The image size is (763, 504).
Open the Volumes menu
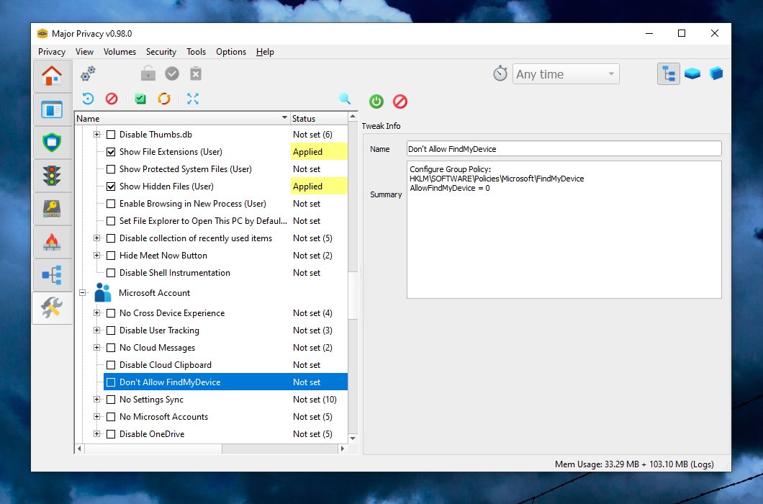pos(119,52)
